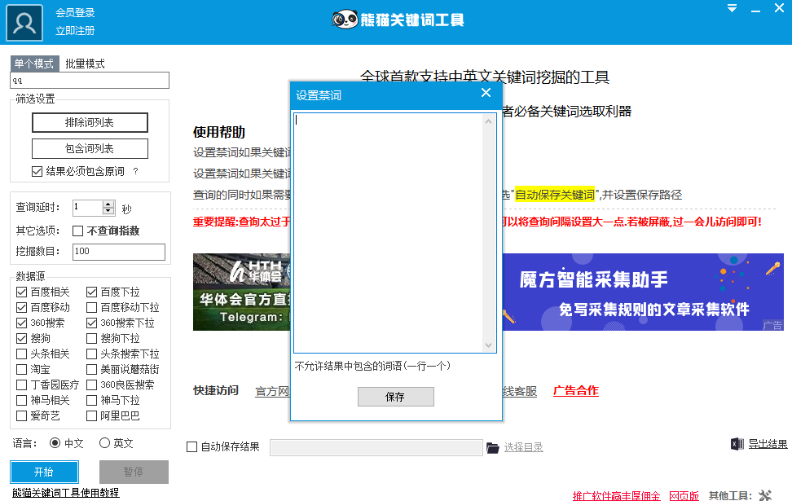Switch to 批量模式 tab
The height and width of the screenshot is (501, 792).
click(x=85, y=64)
